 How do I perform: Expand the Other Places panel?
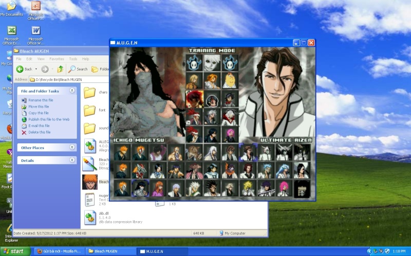click(72, 147)
